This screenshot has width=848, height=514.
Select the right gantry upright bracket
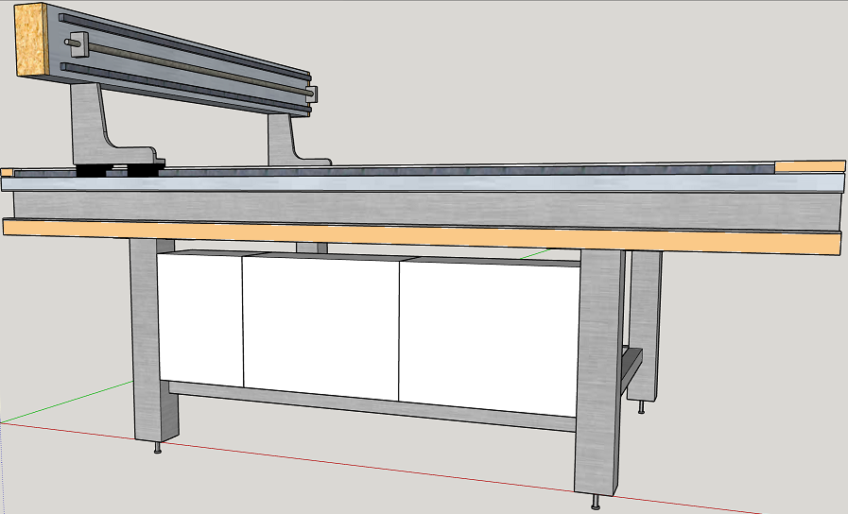tap(284, 137)
